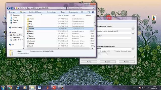
Task: Click the search magnifier icon
Action: (x=94, y=8)
